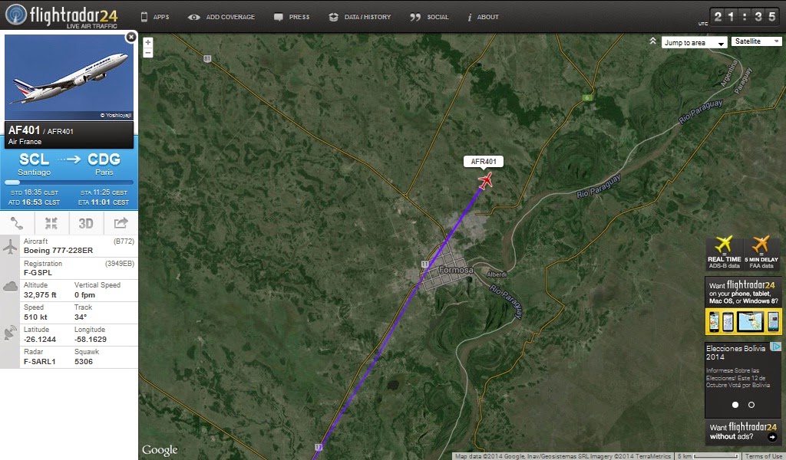This screenshot has height=460, width=786.
Task: Click the aircraft section icon
Action: 10,247
